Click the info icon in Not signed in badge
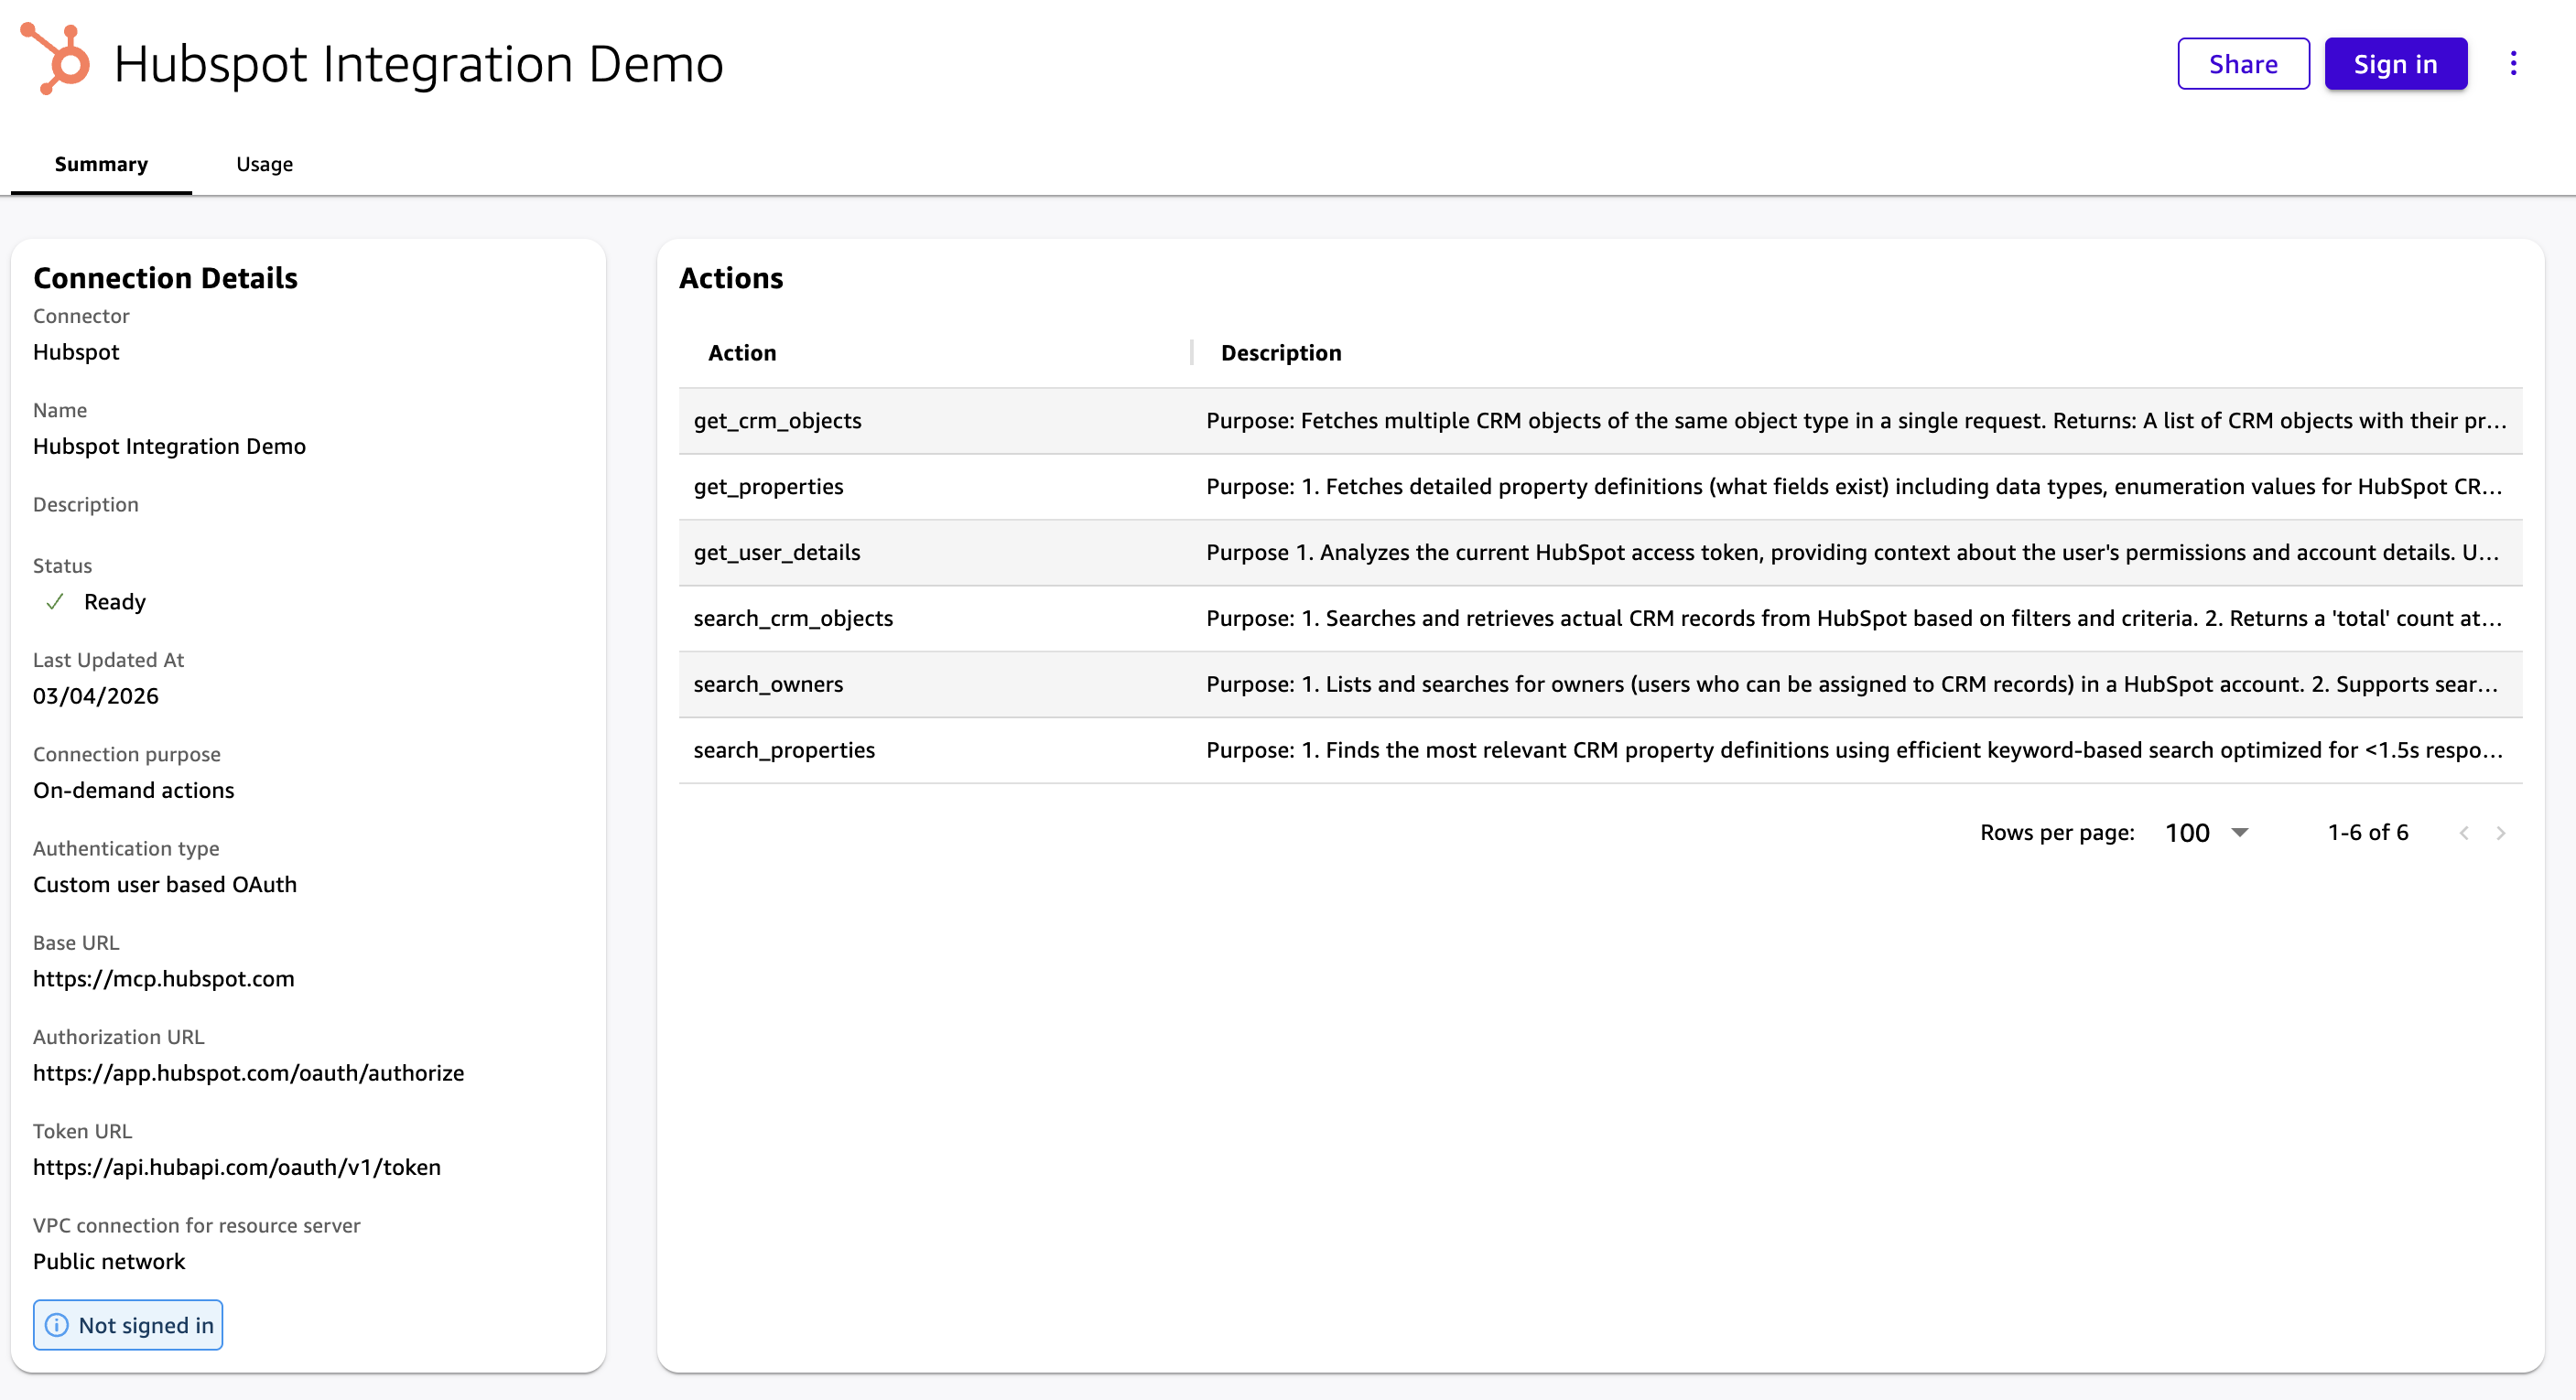2576x1400 pixels. 57,1325
